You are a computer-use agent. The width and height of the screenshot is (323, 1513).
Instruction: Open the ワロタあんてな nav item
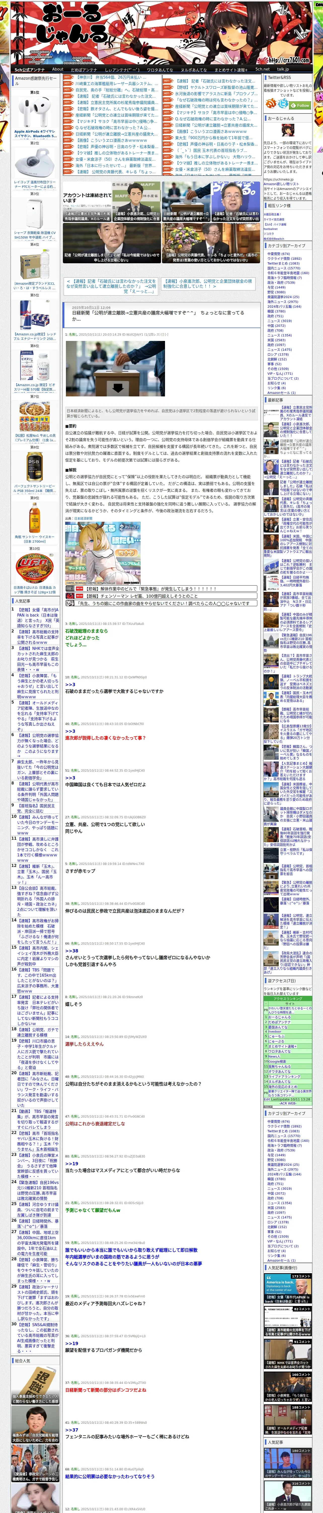159,69
